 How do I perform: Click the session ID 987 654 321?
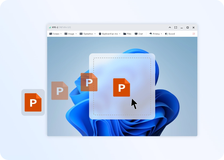(65, 27)
